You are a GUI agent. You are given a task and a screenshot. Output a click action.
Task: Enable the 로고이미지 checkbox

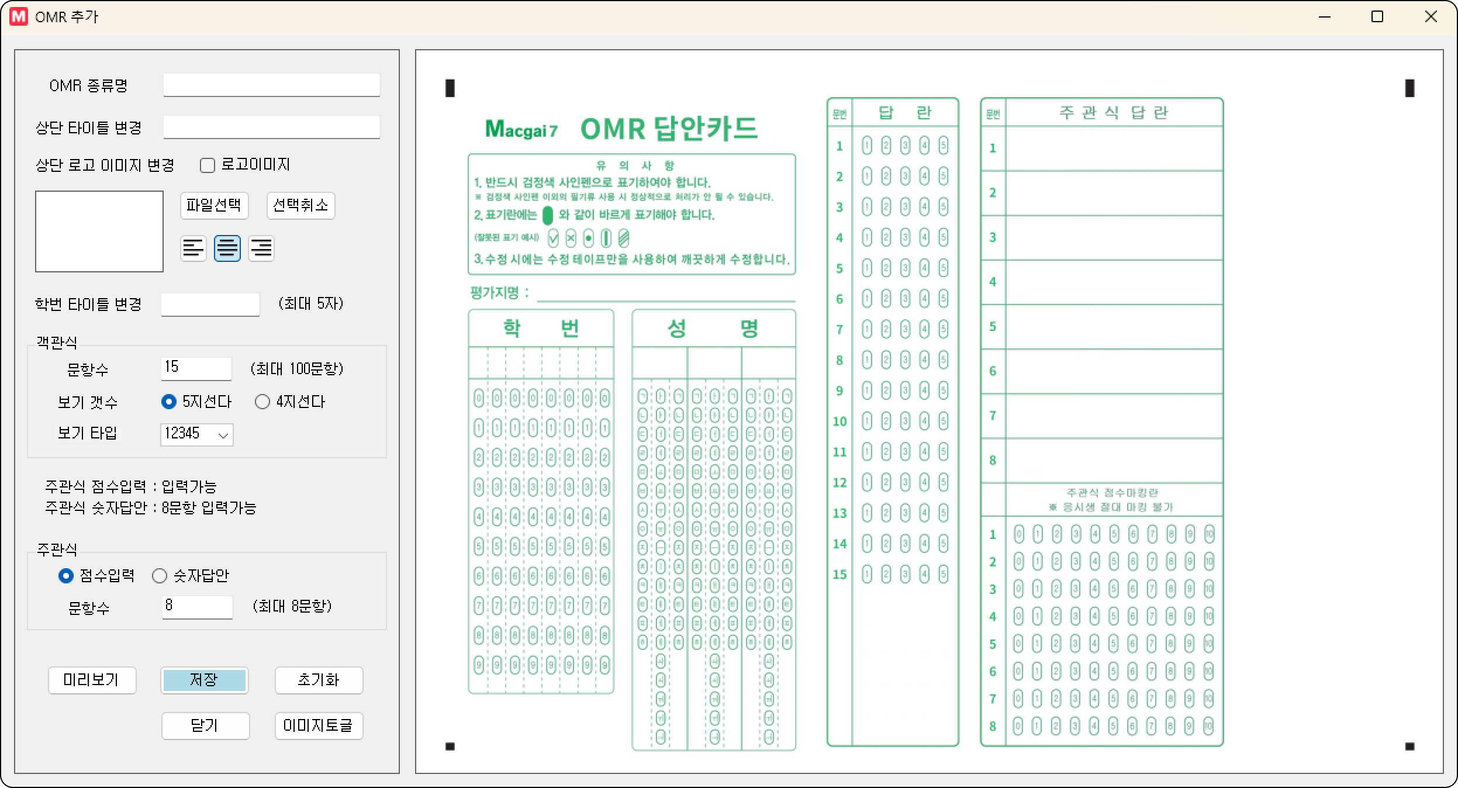point(208,165)
